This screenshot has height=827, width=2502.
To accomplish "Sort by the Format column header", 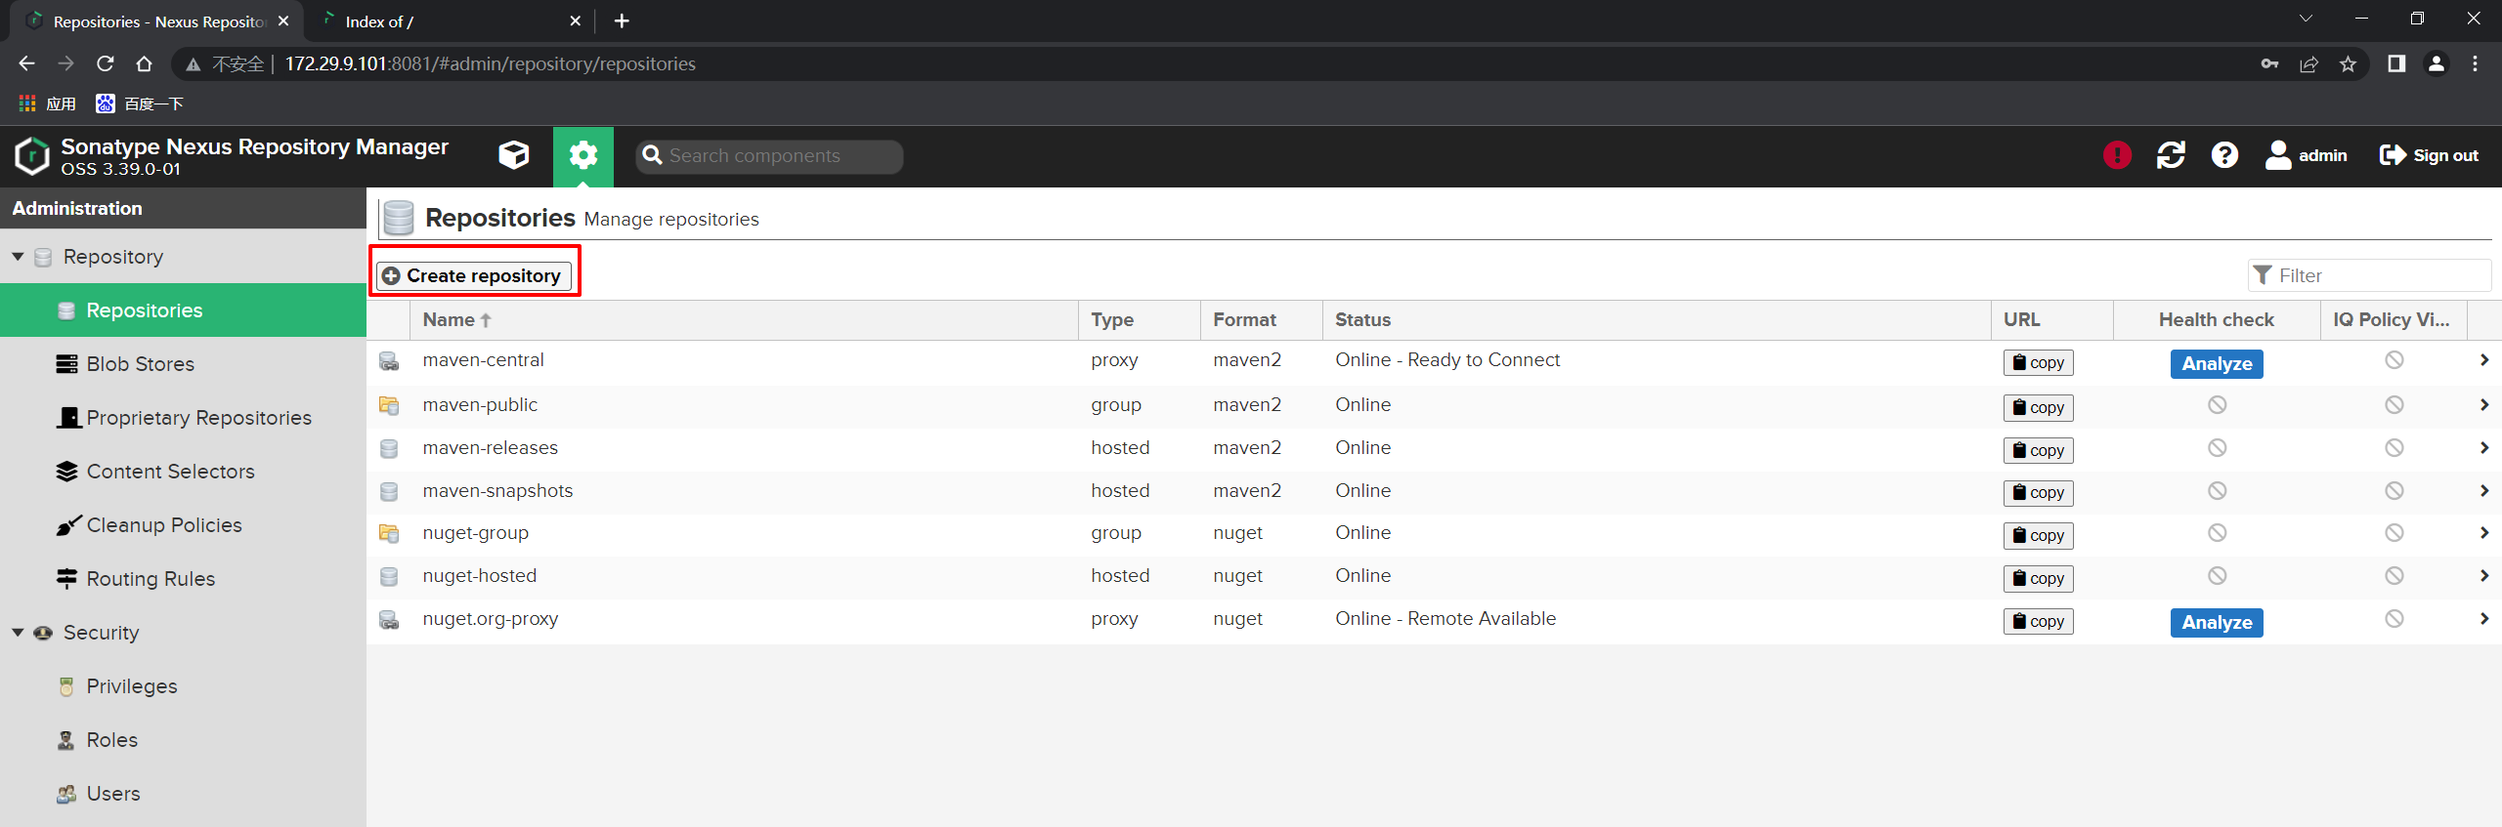I will point(1262,320).
